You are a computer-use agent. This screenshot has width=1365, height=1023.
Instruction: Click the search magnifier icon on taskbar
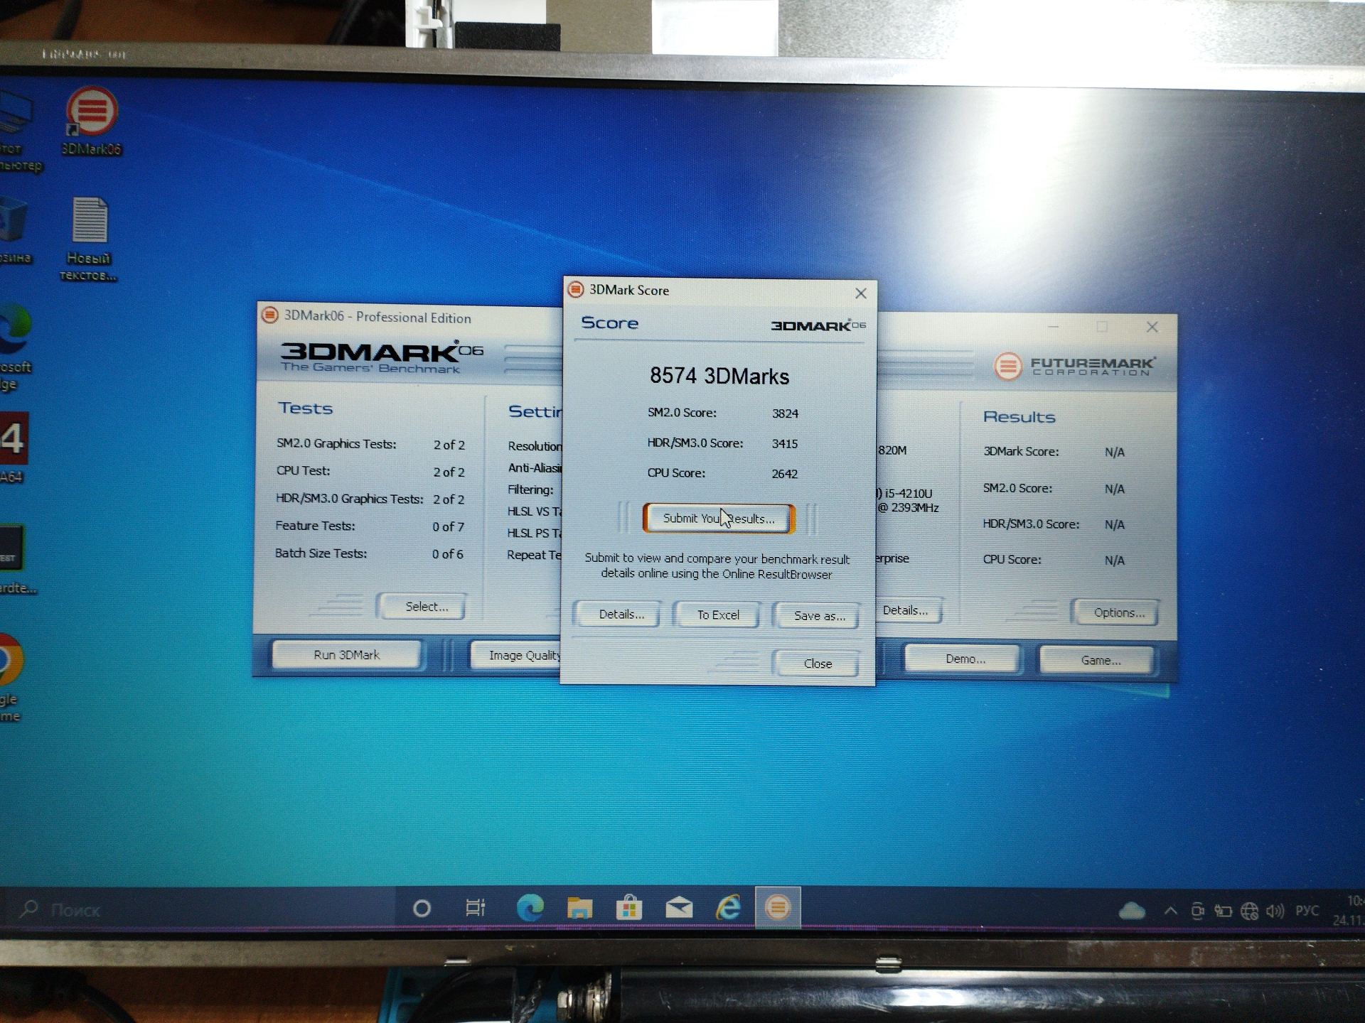pyautogui.click(x=29, y=909)
